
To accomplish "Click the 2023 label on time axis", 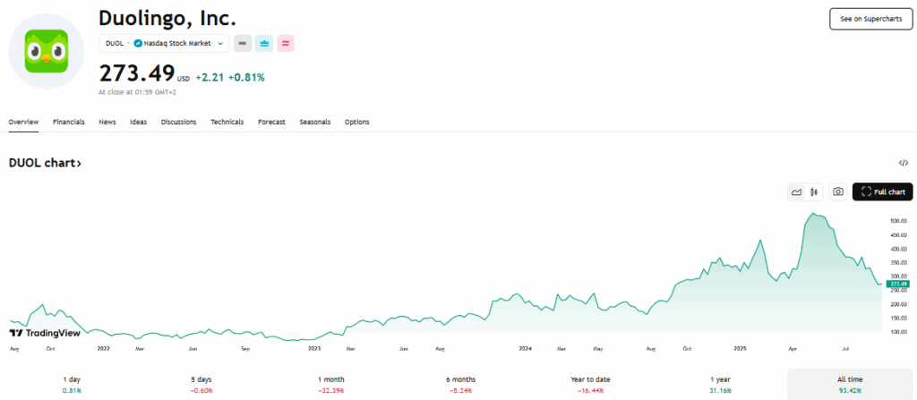I will pyautogui.click(x=314, y=348).
